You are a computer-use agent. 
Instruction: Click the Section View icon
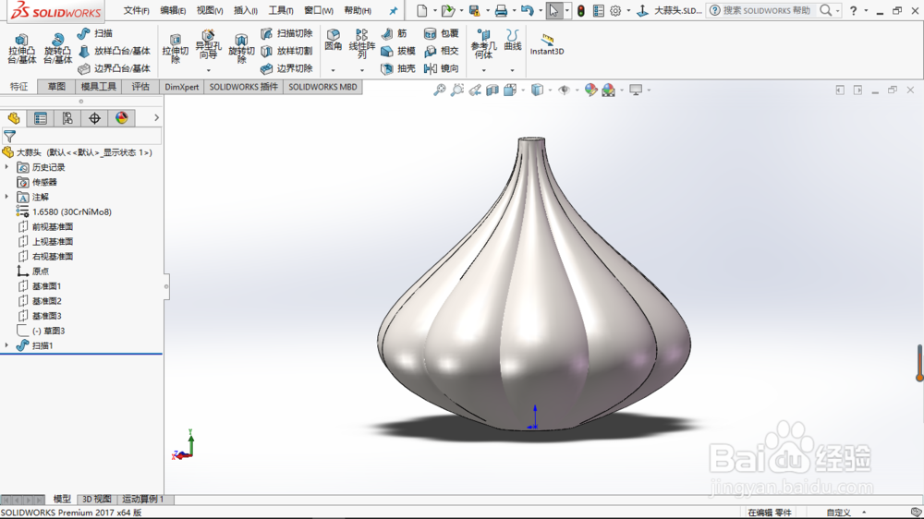pyautogui.click(x=492, y=91)
